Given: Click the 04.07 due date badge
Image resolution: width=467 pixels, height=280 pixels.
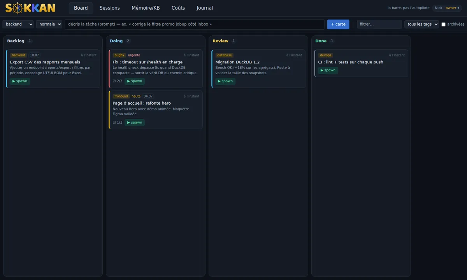Looking at the screenshot, I should [x=148, y=96].
